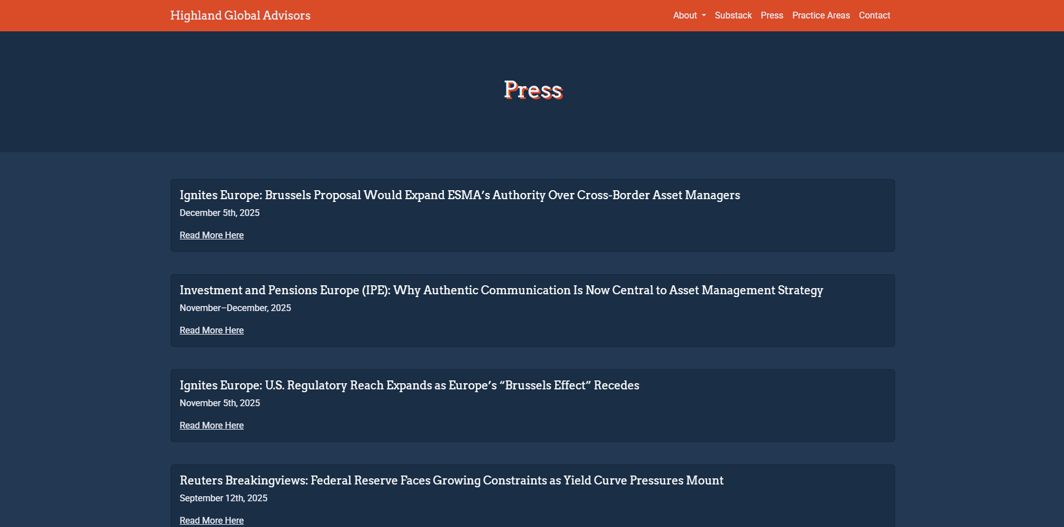This screenshot has height=527, width=1064.
Task: Open Read More Here for IPE article
Action: coord(211,331)
